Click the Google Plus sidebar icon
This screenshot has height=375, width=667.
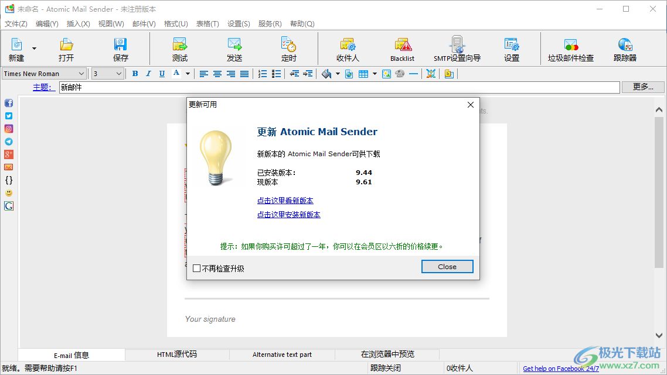point(9,154)
